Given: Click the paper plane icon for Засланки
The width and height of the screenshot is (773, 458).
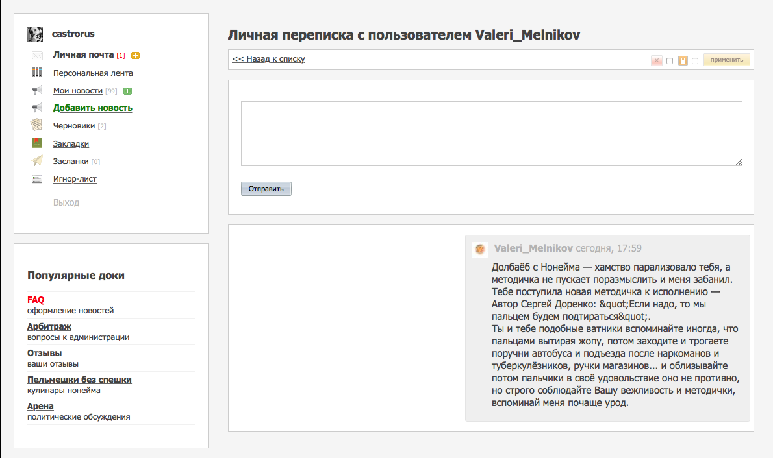Looking at the screenshot, I should click(x=37, y=161).
